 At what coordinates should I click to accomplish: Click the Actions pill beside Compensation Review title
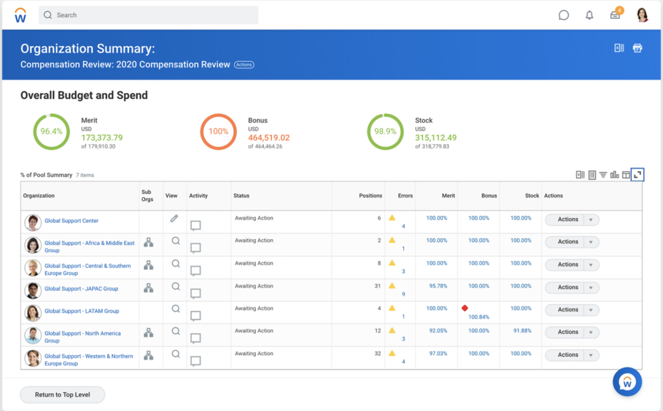244,64
